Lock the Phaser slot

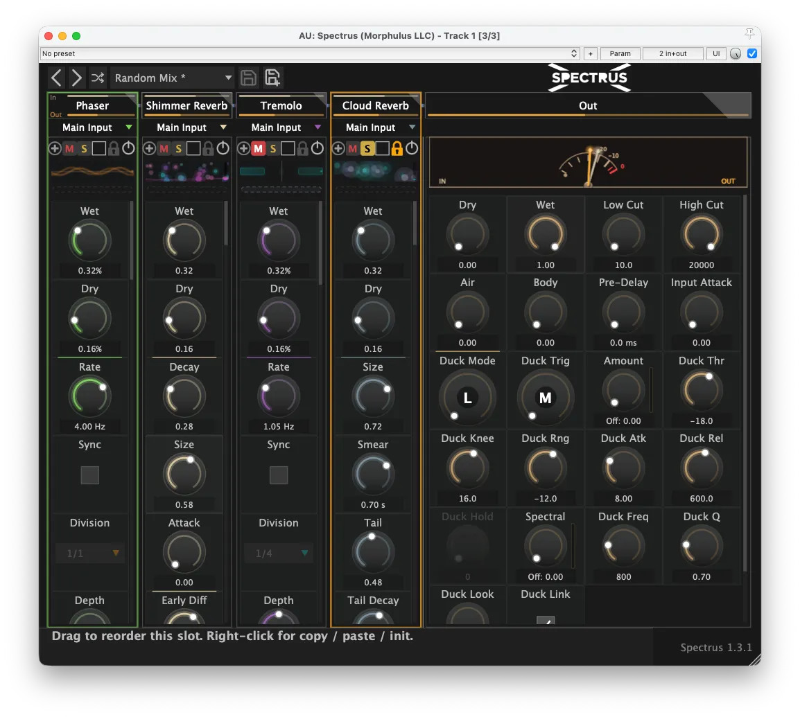coord(114,148)
